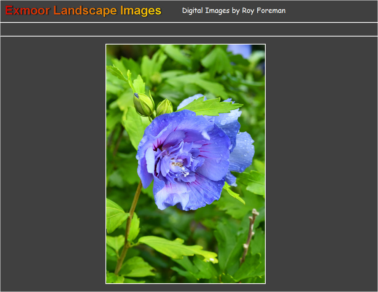Click the smaller green bud beside it
The image size is (378, 292).
(164, 107)
